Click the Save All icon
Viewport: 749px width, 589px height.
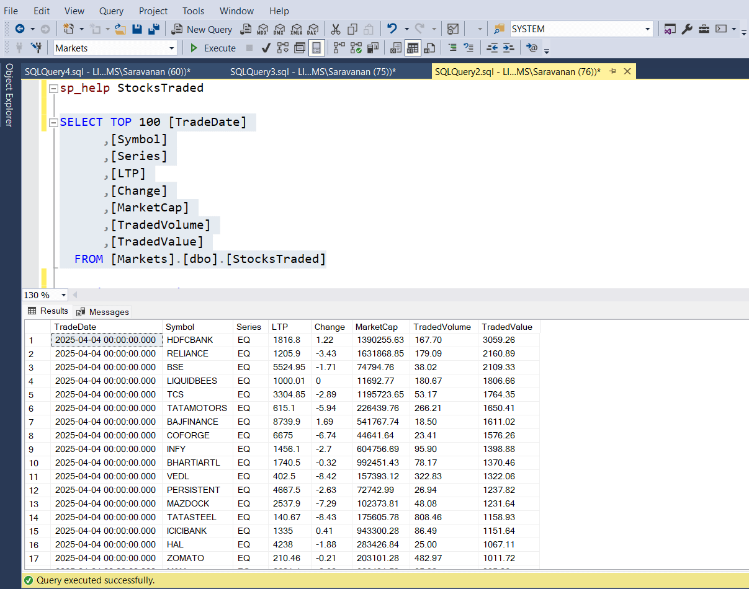click(x=154, y=29)
